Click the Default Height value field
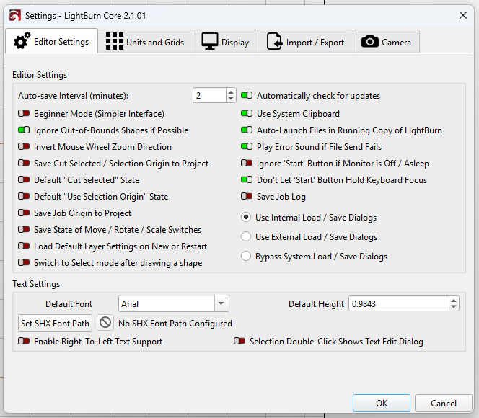479x418 pixels. point(399,303)
